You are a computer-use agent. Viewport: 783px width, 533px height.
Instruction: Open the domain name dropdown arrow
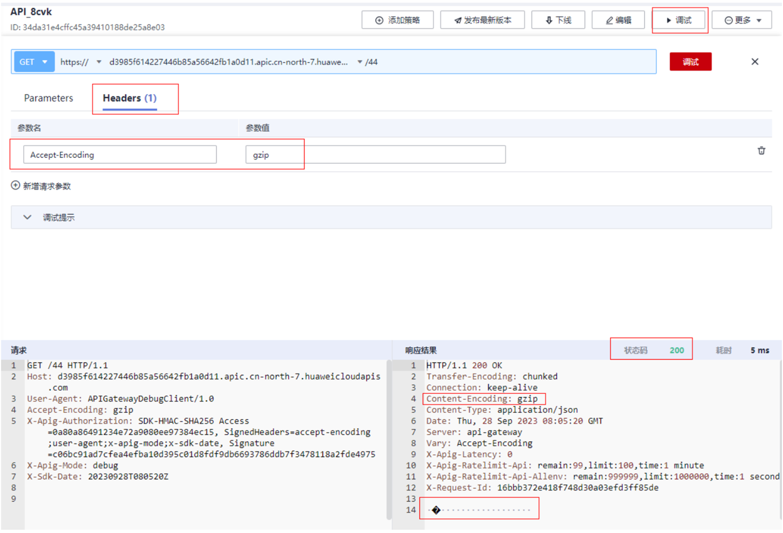pyautogui.click(x=360, y=62)
